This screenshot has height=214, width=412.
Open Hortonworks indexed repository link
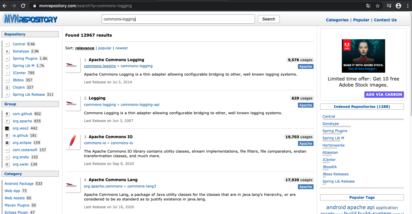pyautogui.click(x=333, y=145)
